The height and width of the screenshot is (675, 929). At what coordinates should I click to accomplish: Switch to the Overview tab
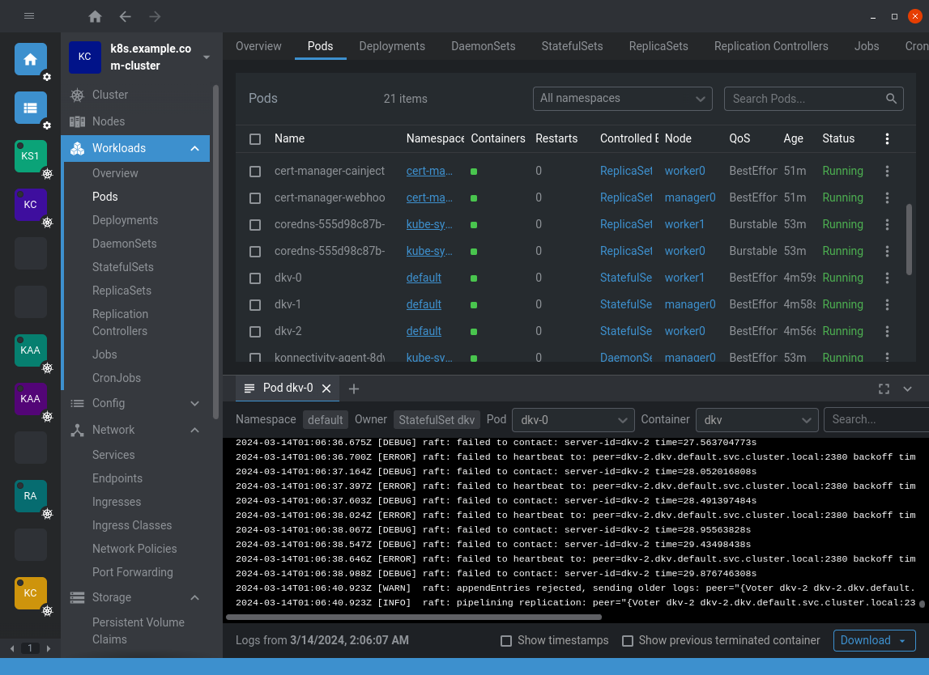258,46
